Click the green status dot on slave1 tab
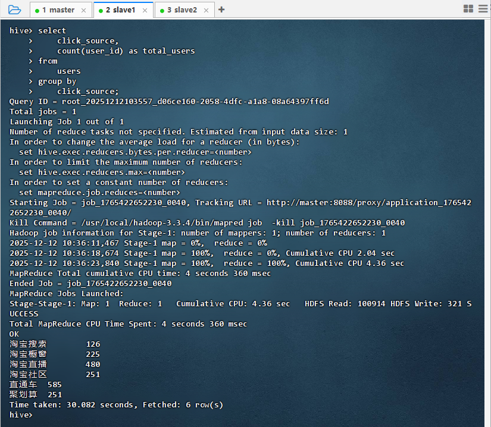This screenshot has height=427, width=491. [x=101, y=11]
